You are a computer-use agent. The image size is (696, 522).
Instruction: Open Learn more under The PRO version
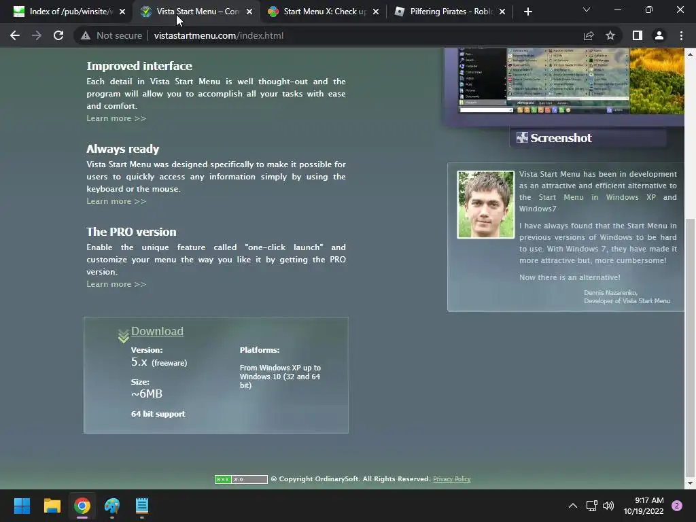coord(116,284)
